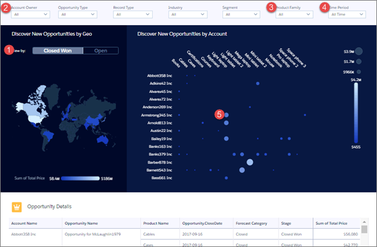Open the Opportunity Type dropdown

(78, 14)
